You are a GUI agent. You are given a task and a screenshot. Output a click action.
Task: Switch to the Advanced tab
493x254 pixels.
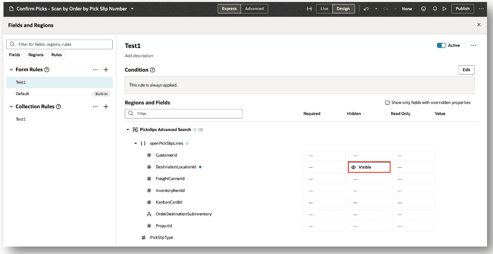click(254, 8)
